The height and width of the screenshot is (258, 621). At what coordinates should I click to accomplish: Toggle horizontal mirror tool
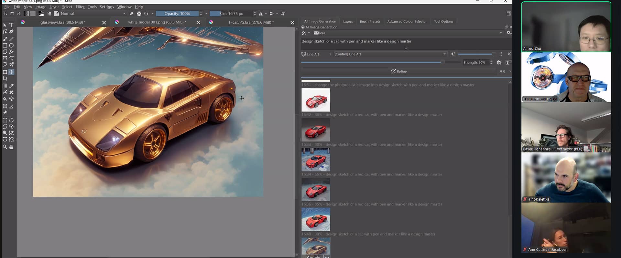pyautogui.click(x=261, y=14)
